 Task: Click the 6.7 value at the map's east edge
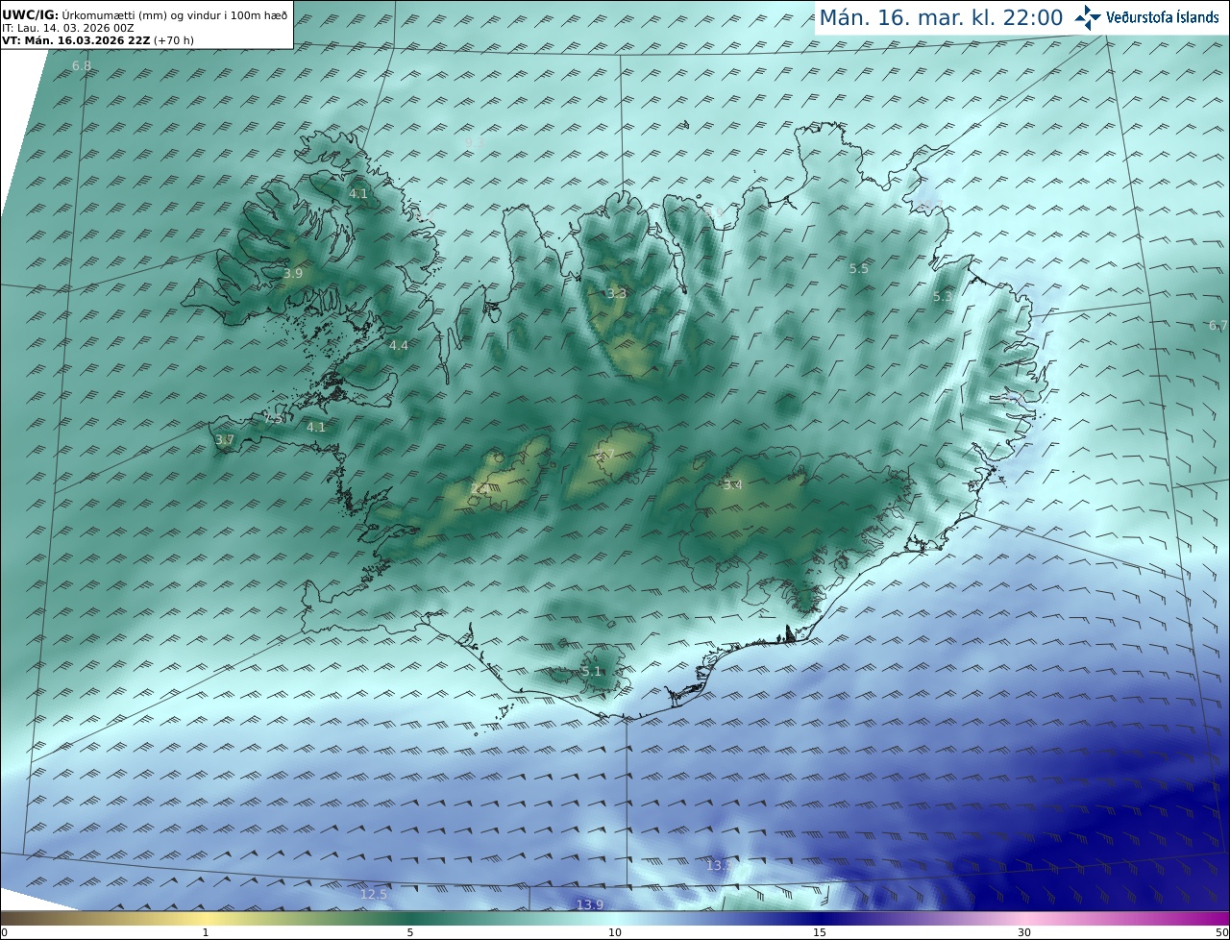click(1218, 326)
